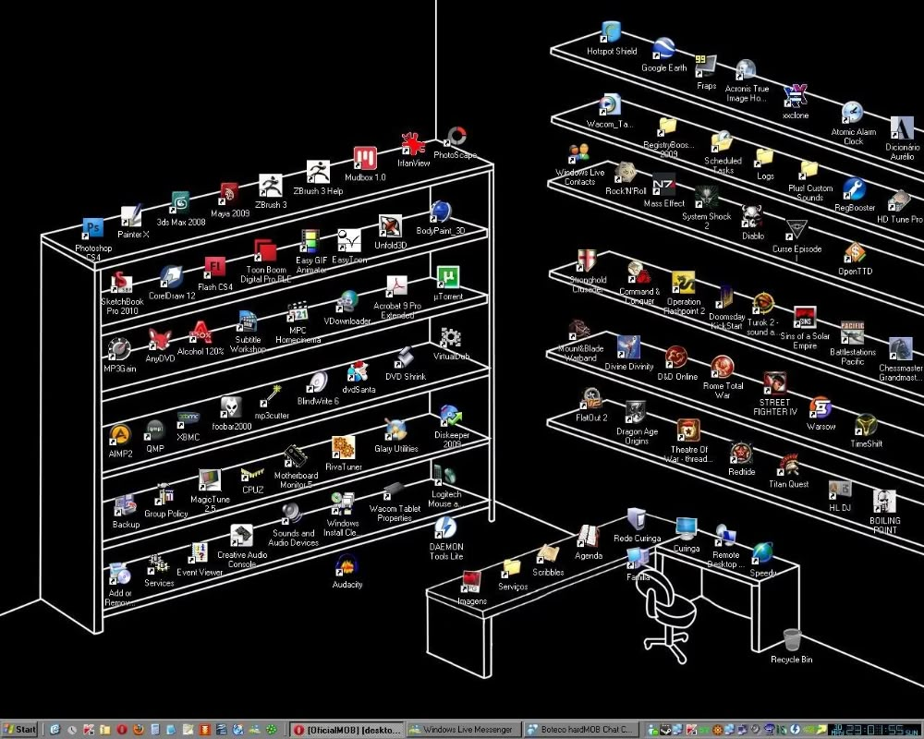Image resolution: width=924 pixels, height=739 pixels.
Task: Open BOILING POINT shortcut
Action: (x=884, y=502)
